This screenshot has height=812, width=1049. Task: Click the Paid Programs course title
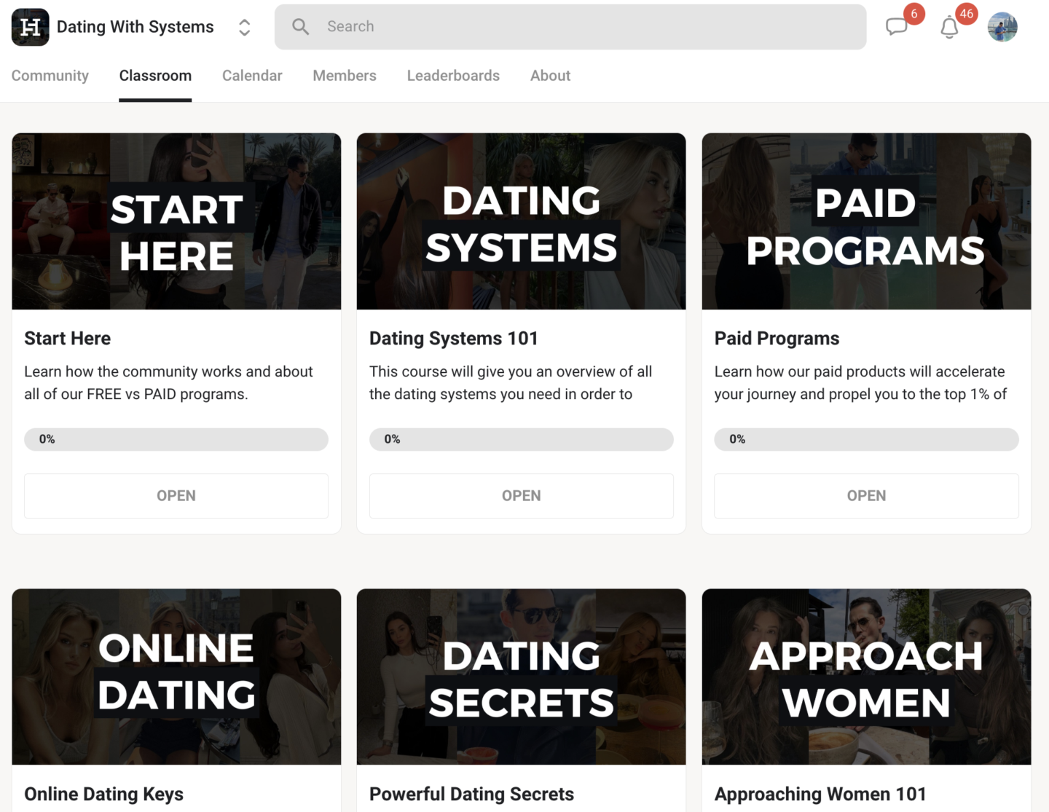pos(777,339)
